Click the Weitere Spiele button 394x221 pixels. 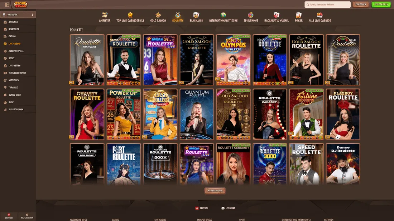coord(215,191)
